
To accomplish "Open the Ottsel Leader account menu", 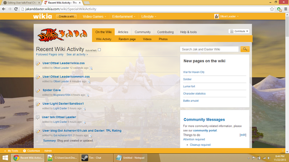I will click(x=227, y=16).
